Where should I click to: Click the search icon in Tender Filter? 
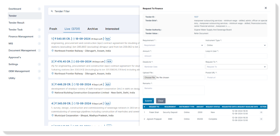[x=52, y=11]
